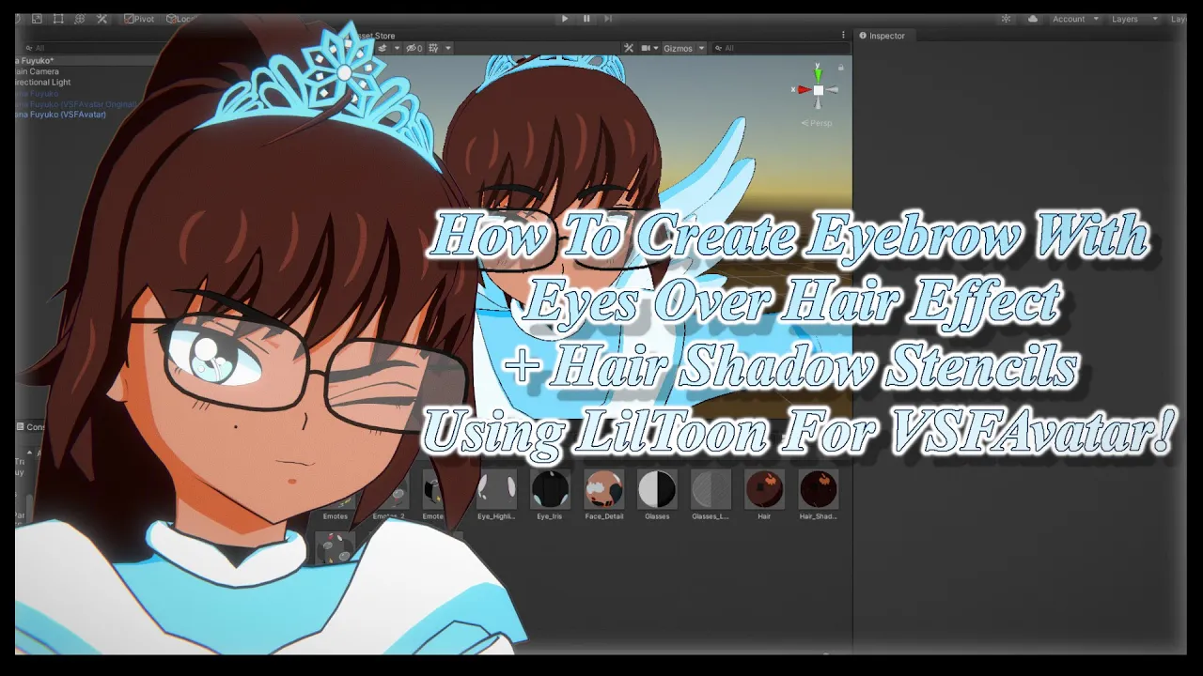Open the Gizmos dropdown in Scene view
1203x676 pixels.
click(683, 48)
